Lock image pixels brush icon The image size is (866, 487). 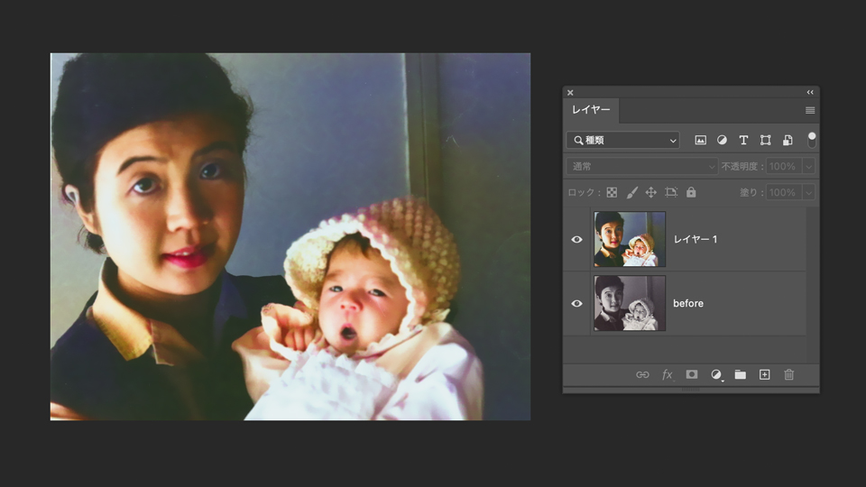[x=631, y=192]
